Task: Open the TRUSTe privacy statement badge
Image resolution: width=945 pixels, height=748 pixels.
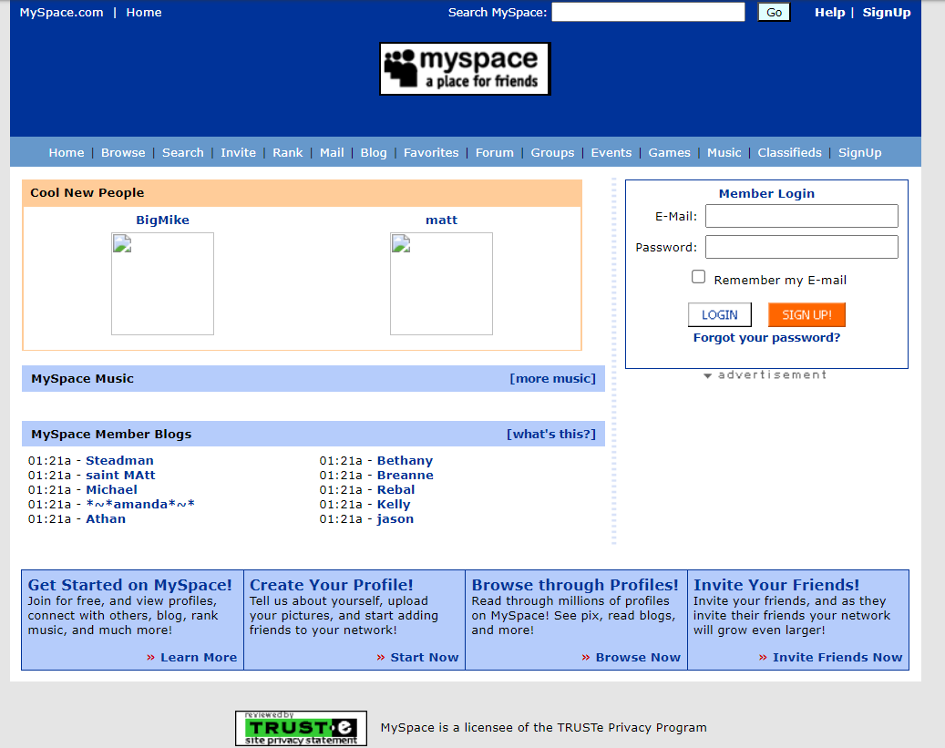Action: 301,728
